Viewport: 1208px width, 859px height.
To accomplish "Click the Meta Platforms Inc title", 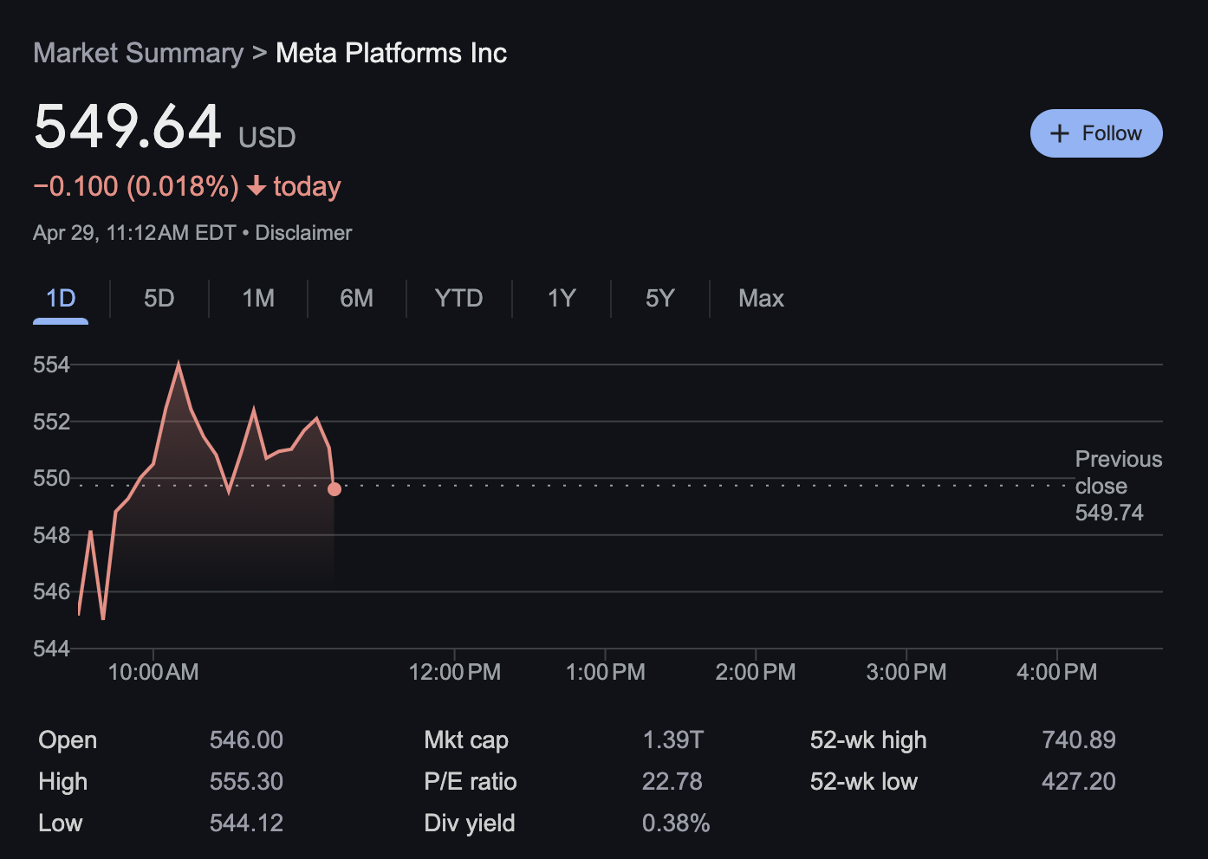I will point(391,53).
